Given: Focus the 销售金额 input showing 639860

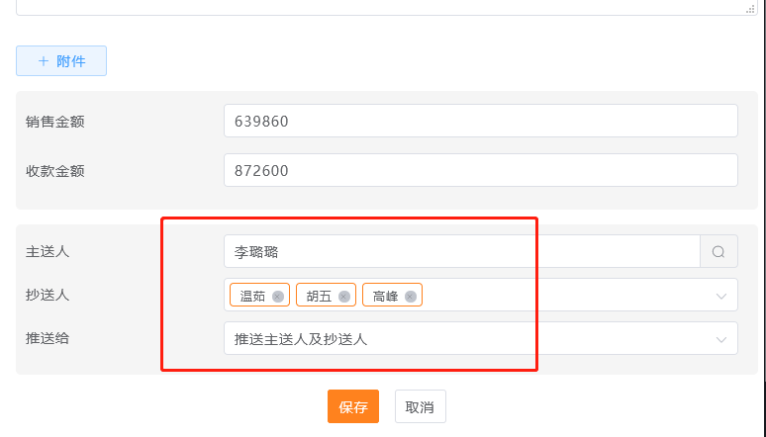Looking at the screenshot, I should point(480,121).
